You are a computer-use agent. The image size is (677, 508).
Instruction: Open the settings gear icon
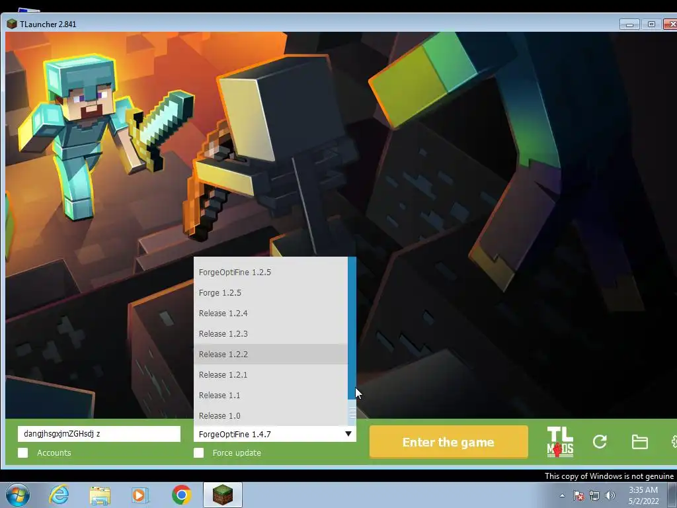pyautogui.click(x=674, y=442)
